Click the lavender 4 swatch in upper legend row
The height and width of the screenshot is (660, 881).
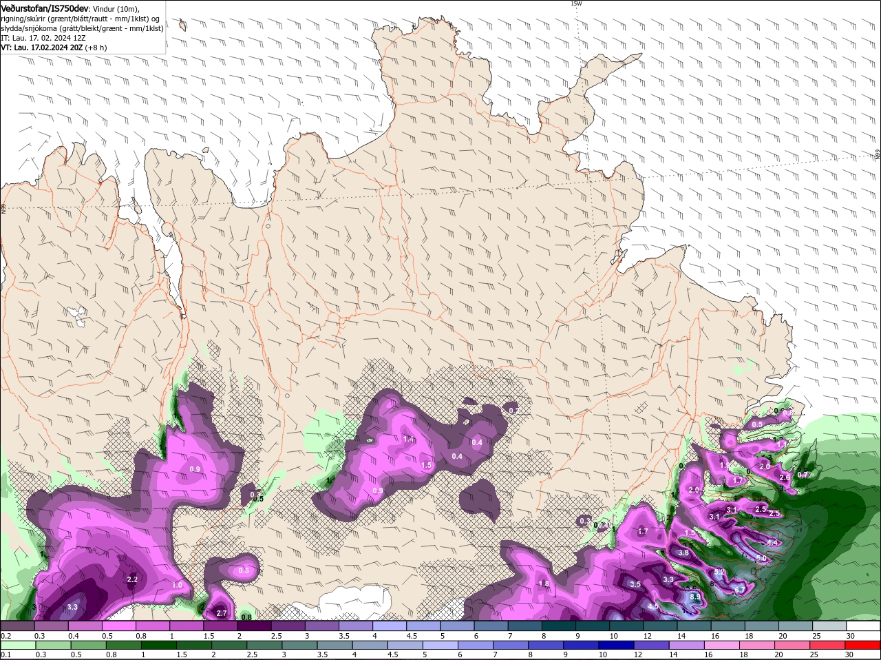(390, 625)
